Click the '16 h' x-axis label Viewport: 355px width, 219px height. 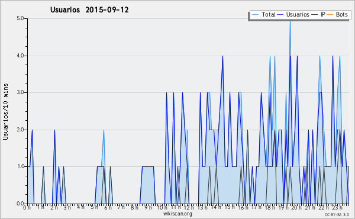243,208
